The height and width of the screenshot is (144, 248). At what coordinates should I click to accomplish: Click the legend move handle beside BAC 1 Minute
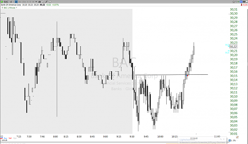pyautogui.click(x=2, y=8)
